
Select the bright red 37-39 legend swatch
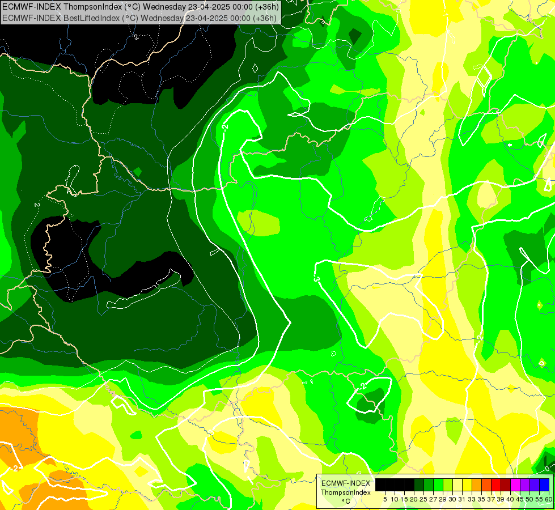pos(496,484)
